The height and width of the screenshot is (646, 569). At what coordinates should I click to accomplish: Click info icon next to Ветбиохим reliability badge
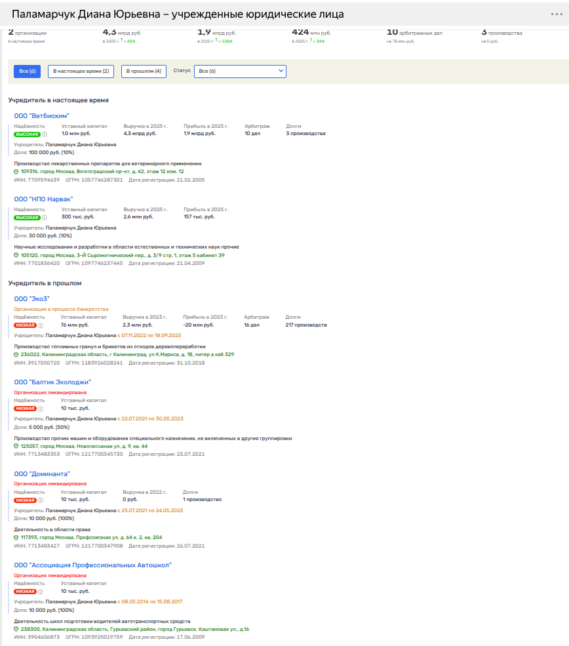coord(45,134)
